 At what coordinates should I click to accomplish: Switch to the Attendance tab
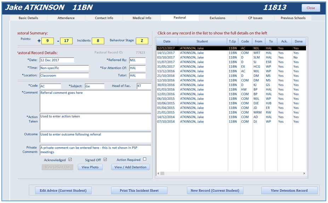pos(66,18)
